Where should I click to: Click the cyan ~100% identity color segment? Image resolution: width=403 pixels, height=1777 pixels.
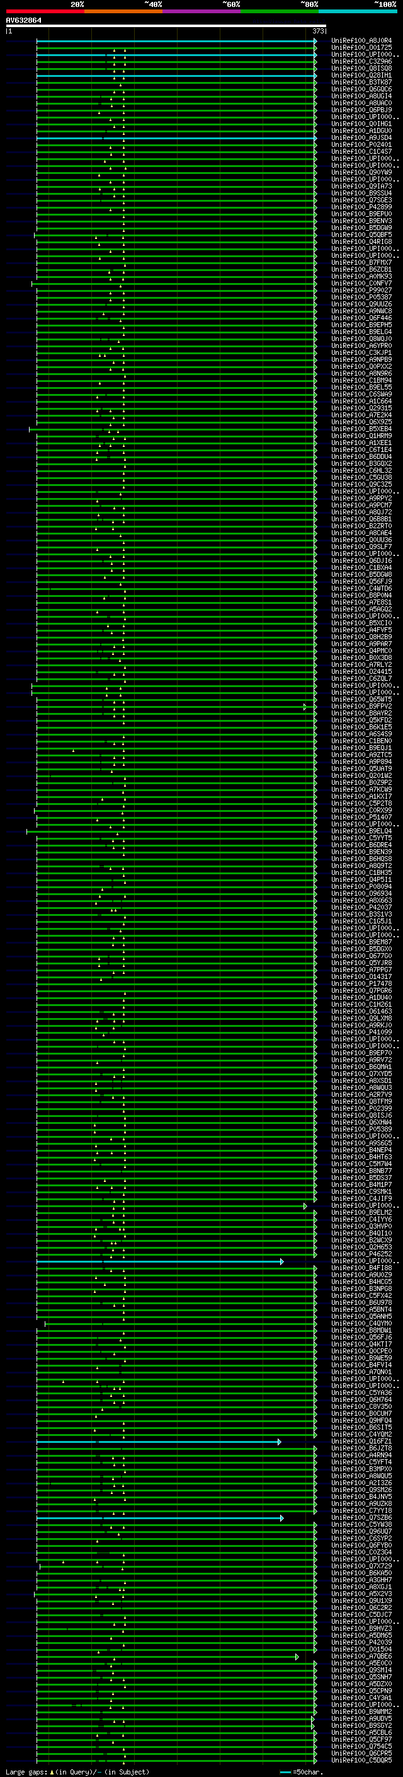pyautogui.click(x=358, y=11)
